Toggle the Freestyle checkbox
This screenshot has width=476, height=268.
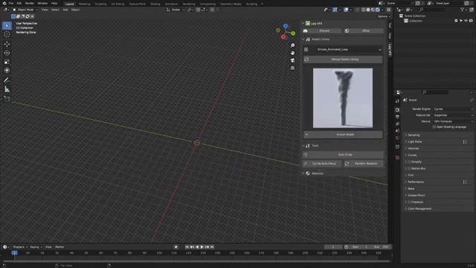[409, 202]
